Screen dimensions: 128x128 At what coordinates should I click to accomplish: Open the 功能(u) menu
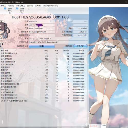click(11, 6)
